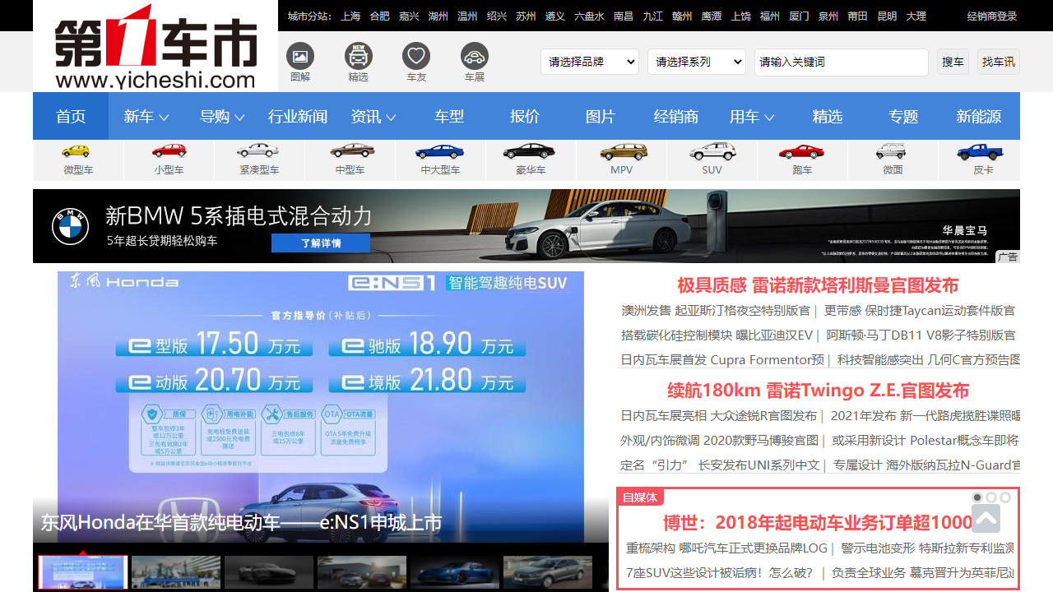Select the second carousel dot in 自媒体

pos(991,497)
